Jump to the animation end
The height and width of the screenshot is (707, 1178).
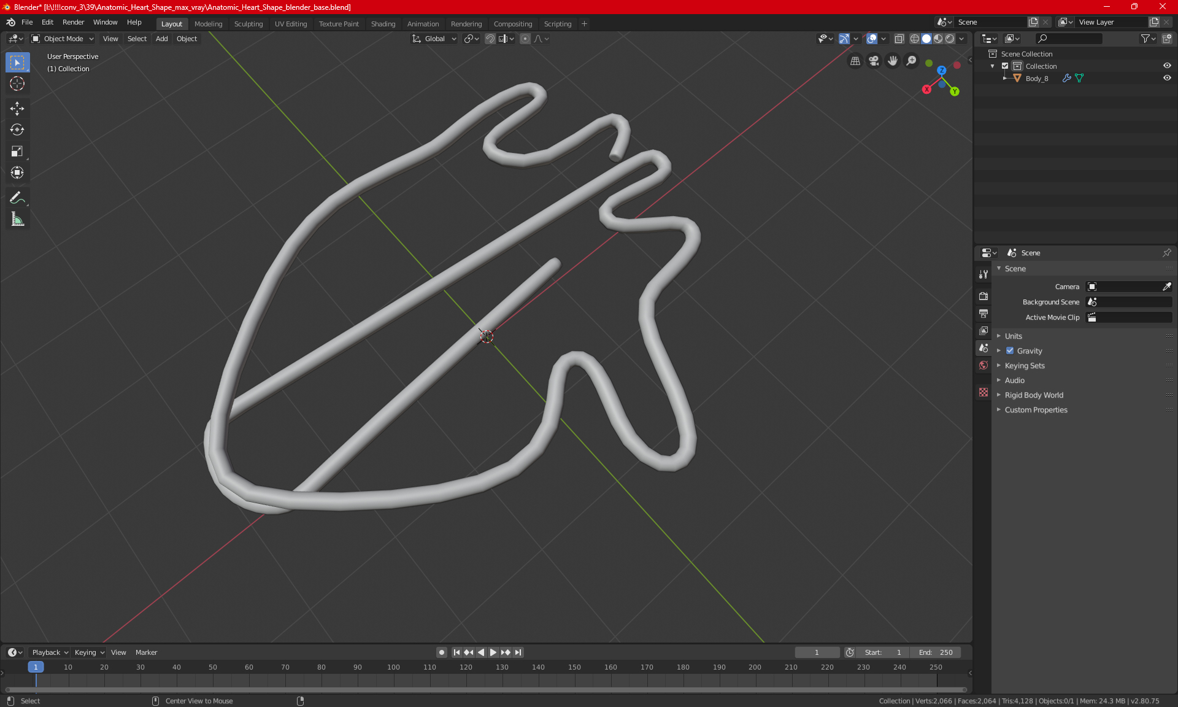[518, 652]
